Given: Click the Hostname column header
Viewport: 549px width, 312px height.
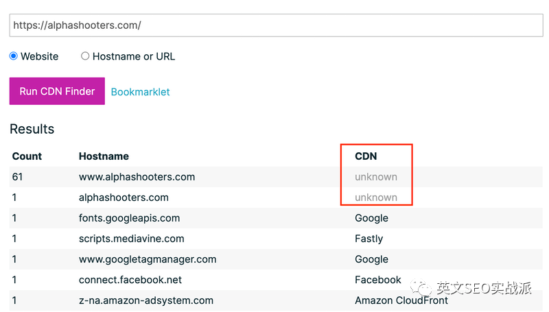Looking at the screenshot, I should coord(104,156).
